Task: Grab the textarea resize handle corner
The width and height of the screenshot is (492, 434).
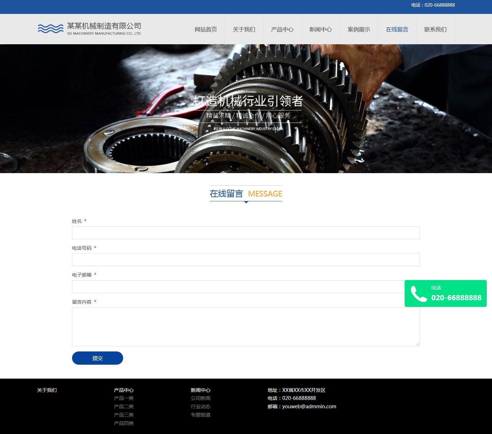Action: [417, 344]
